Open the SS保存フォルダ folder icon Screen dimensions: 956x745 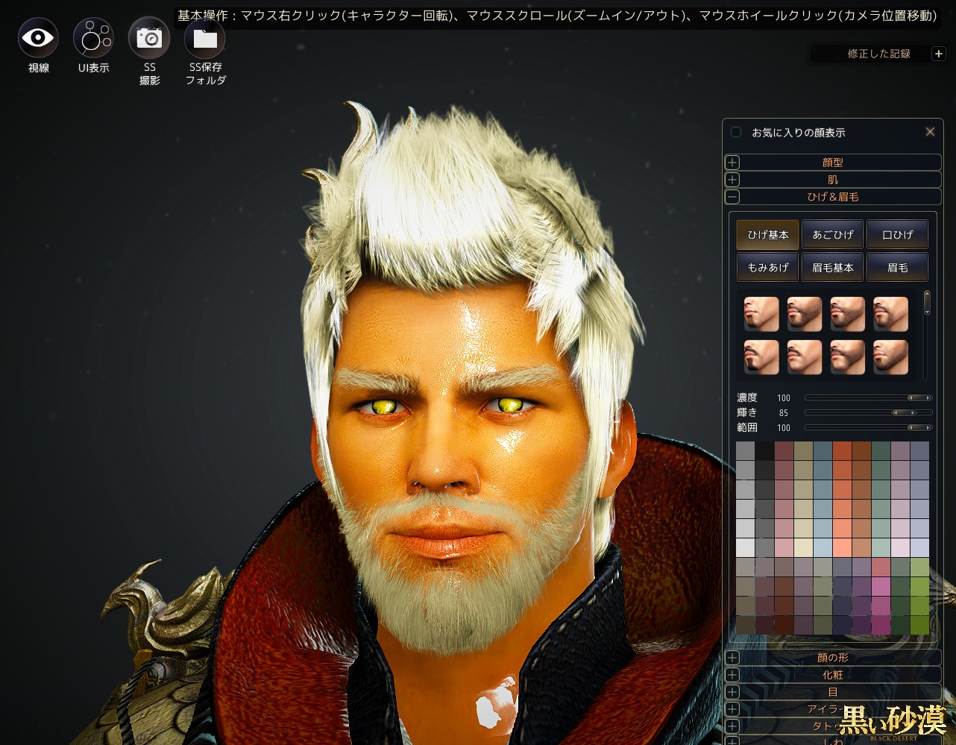pyautogui.click(x=205, y=38)
